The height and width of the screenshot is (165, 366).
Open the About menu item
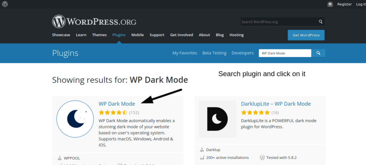[x=204, y=35]
